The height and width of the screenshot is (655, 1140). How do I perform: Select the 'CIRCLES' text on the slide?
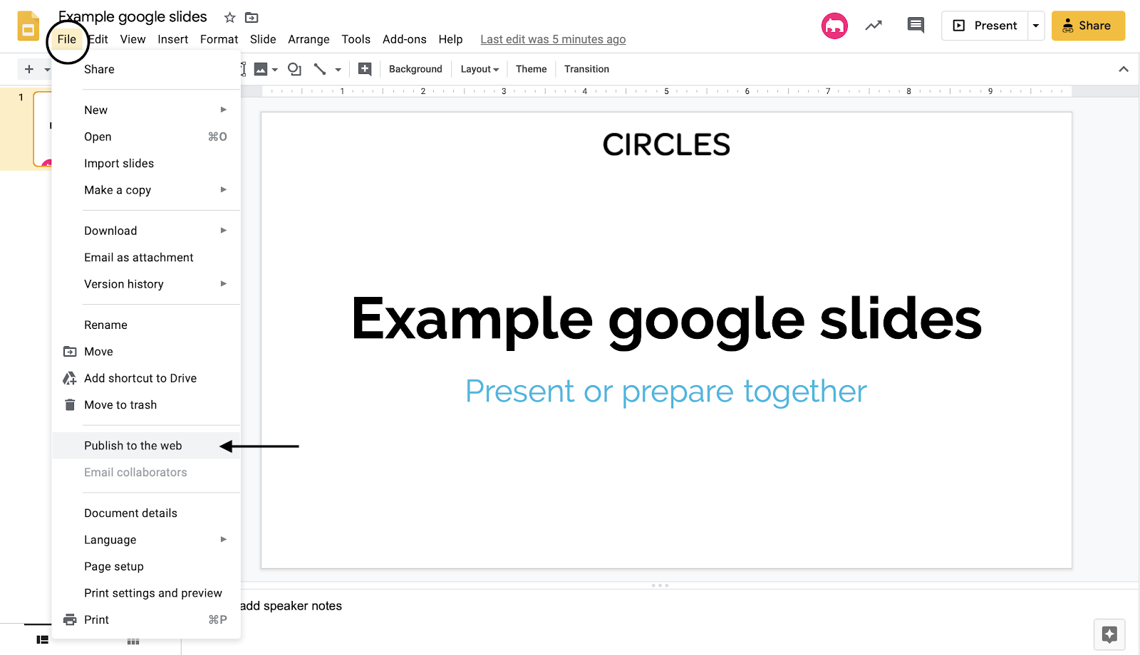pyautogui.click(x=666, y=145)
